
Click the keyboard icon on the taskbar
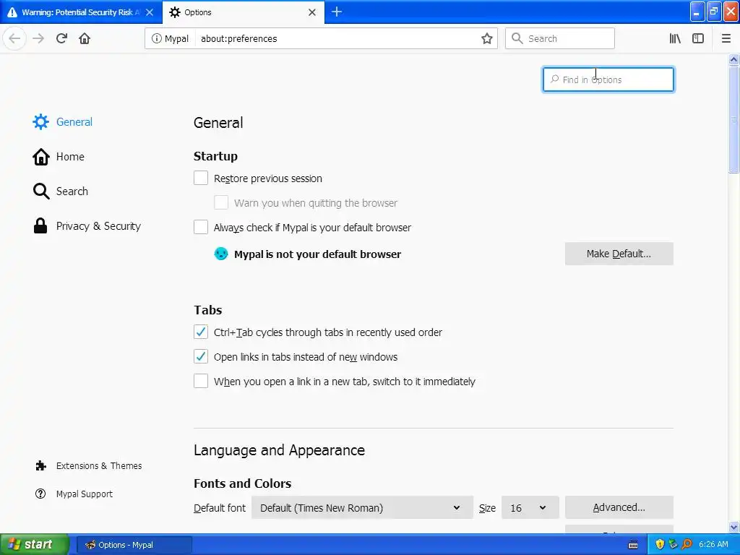(x=633, y=545)
